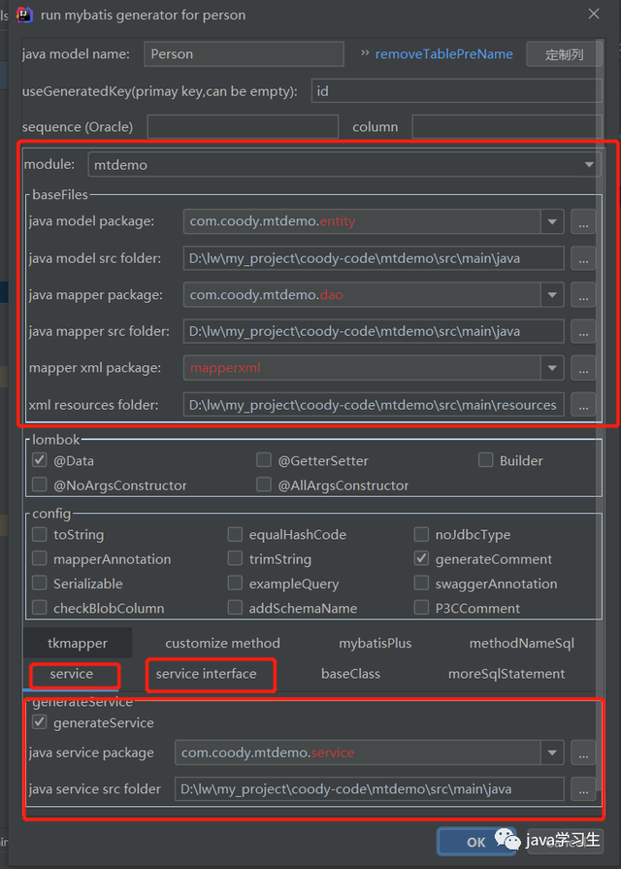Image resolution: width=621 pixels, height=869 pixels.
Task: Expand java service package dropdown arrow
Action: (x=552, y=752)
